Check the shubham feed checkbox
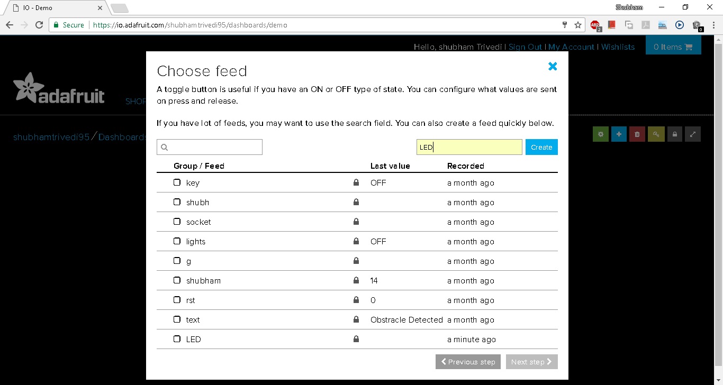Viewport: 723px width, 385px height. [177, 280]
